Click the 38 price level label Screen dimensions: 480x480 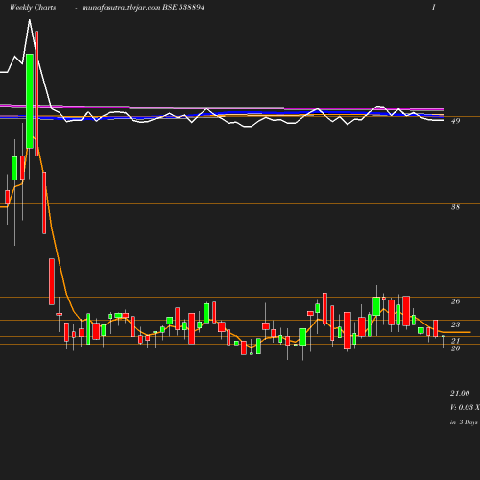pyautogui.click(x=455, y=207)
